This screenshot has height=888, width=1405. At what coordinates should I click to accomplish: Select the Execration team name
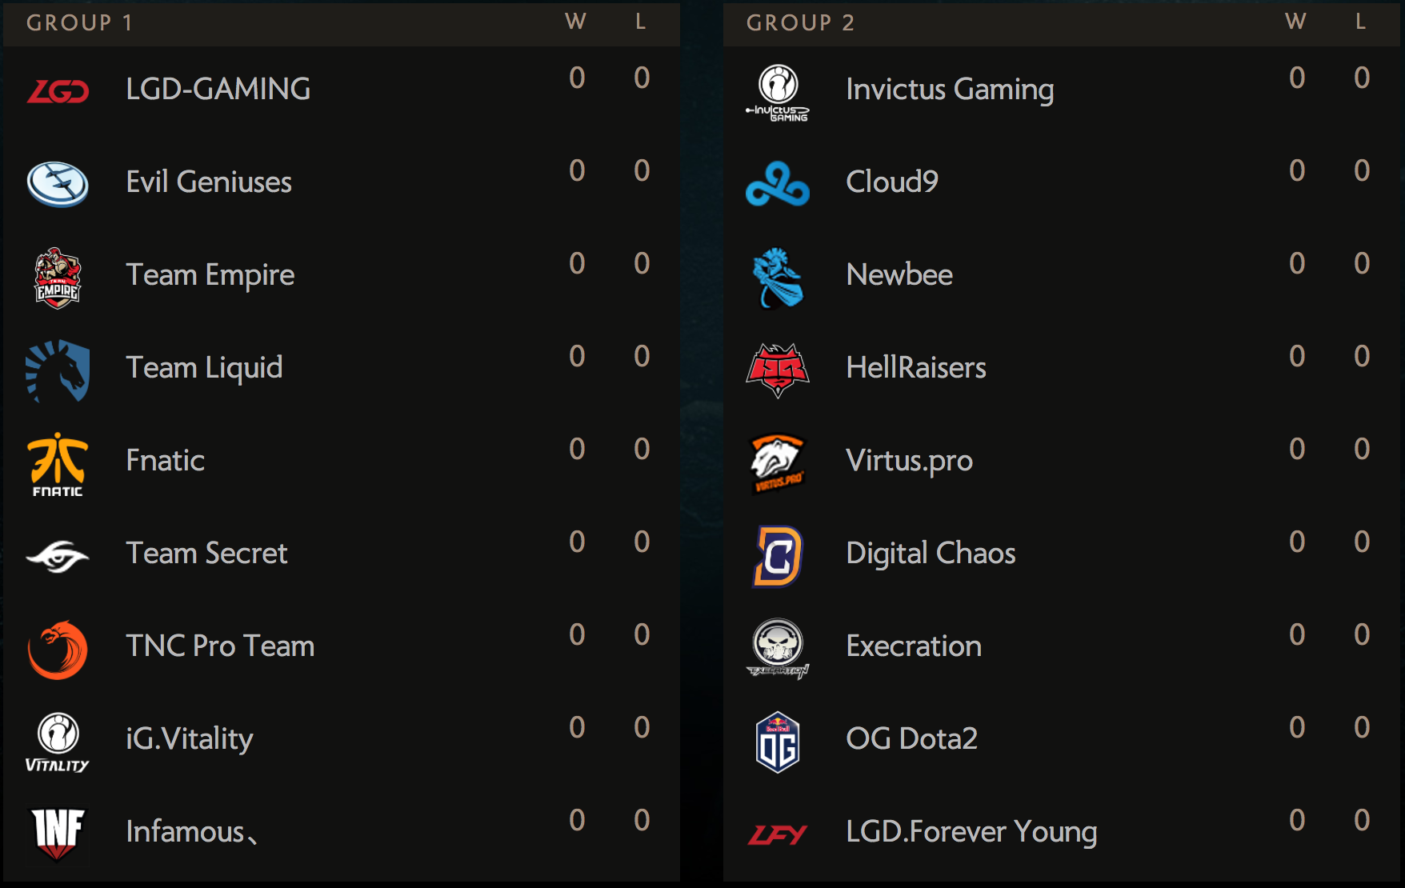point(914,646)
